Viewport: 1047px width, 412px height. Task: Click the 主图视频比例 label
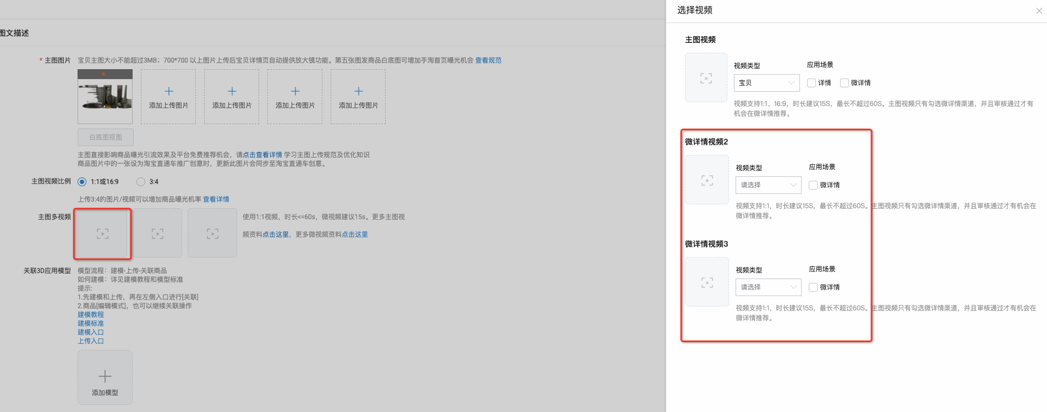coord(51,181)
